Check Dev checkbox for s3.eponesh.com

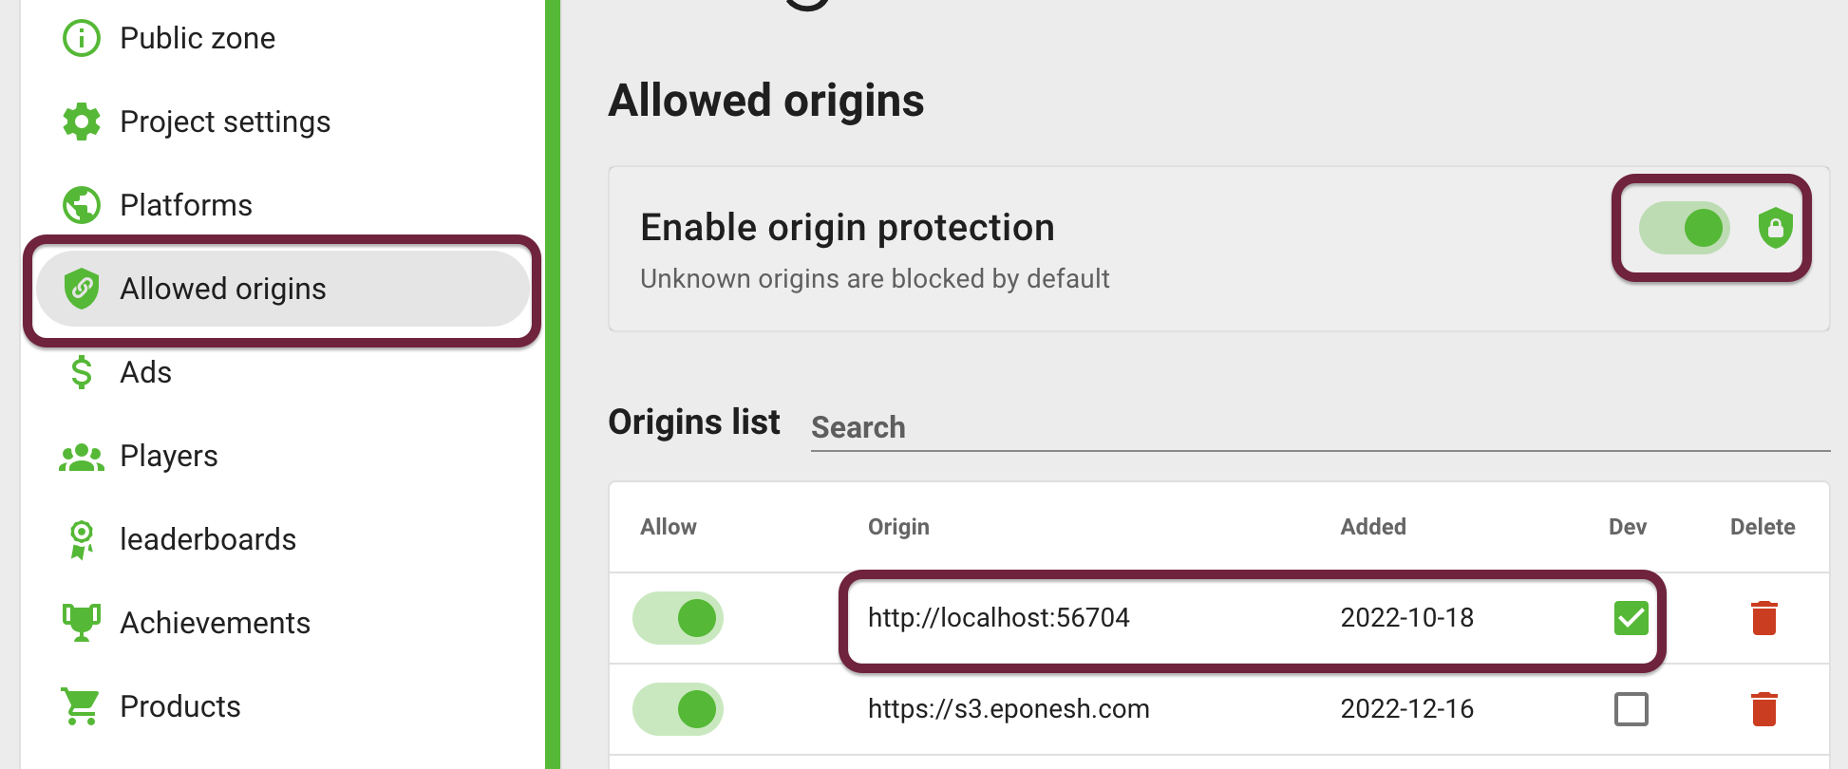tap(1631, 709)
